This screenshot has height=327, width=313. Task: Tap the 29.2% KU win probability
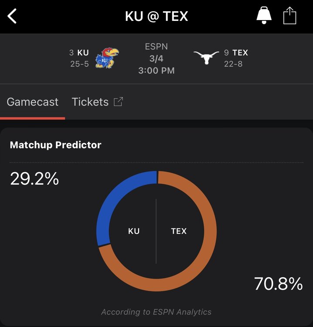pos(34,179)
